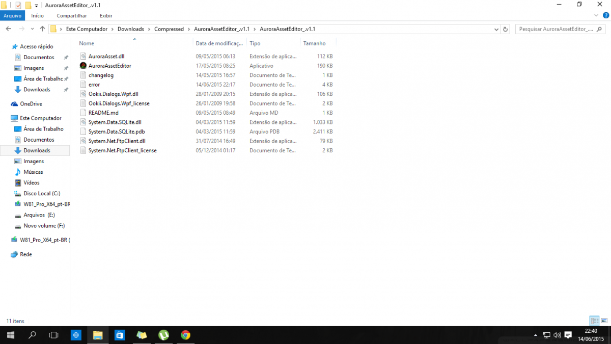The height and width of the screenshot is (344, 611).
Task: Open the blue globe browser taskbar icon
Action: pos(76,335)
